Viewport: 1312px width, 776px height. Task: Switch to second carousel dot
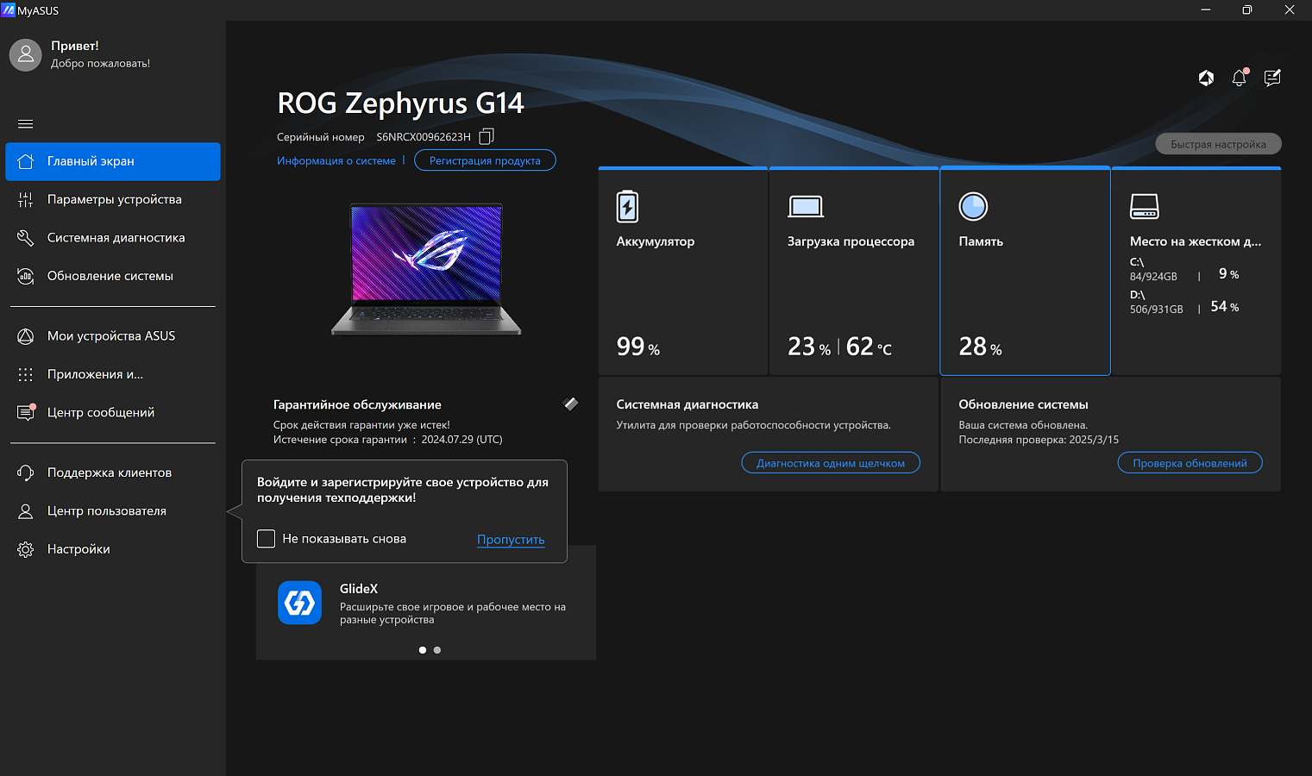point(437,650)
